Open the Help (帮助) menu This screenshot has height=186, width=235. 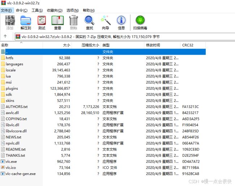tap(89, 10)
